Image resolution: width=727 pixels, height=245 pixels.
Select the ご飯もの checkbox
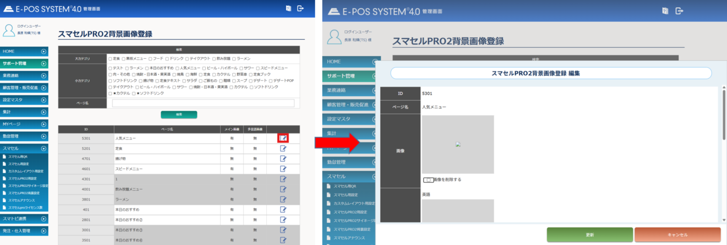pos(200,81)
